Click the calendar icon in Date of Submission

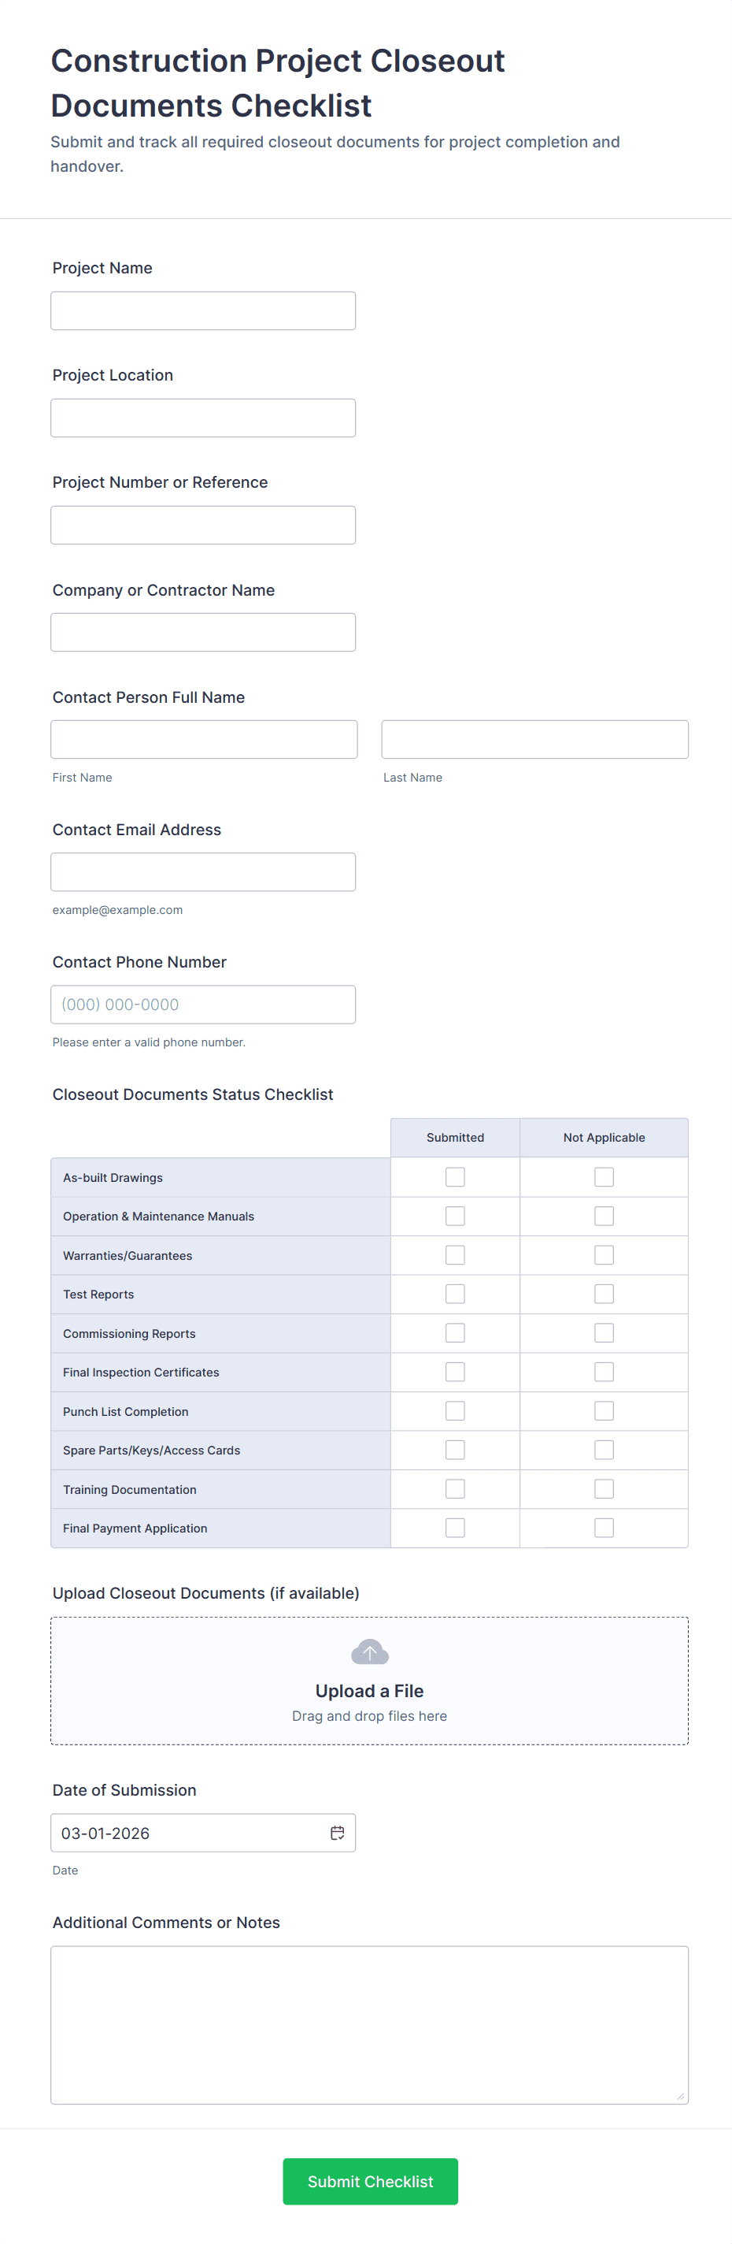point(337,1833)
